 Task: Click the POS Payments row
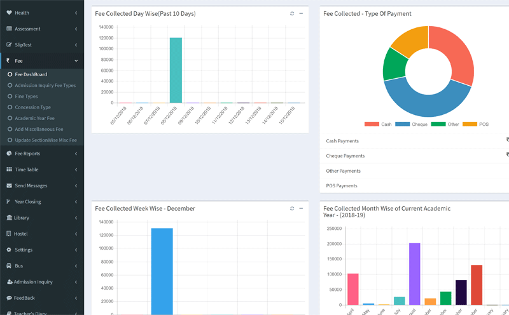(x=414, y=185)
